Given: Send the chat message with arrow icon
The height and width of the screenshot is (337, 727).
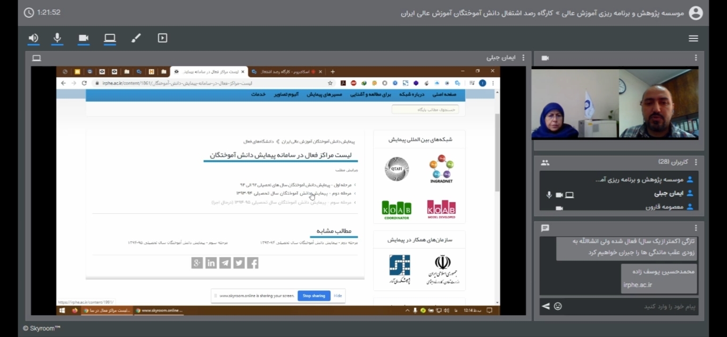Looking at the screenshot, I should [546, 306].
